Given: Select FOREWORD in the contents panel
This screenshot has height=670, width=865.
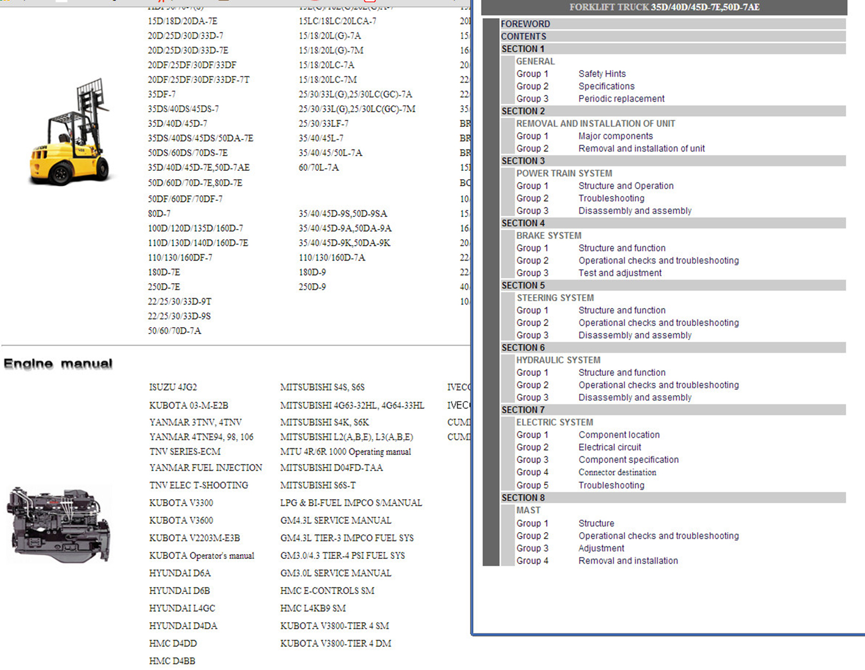Looking at the screenshot, I should pos(525,24).
